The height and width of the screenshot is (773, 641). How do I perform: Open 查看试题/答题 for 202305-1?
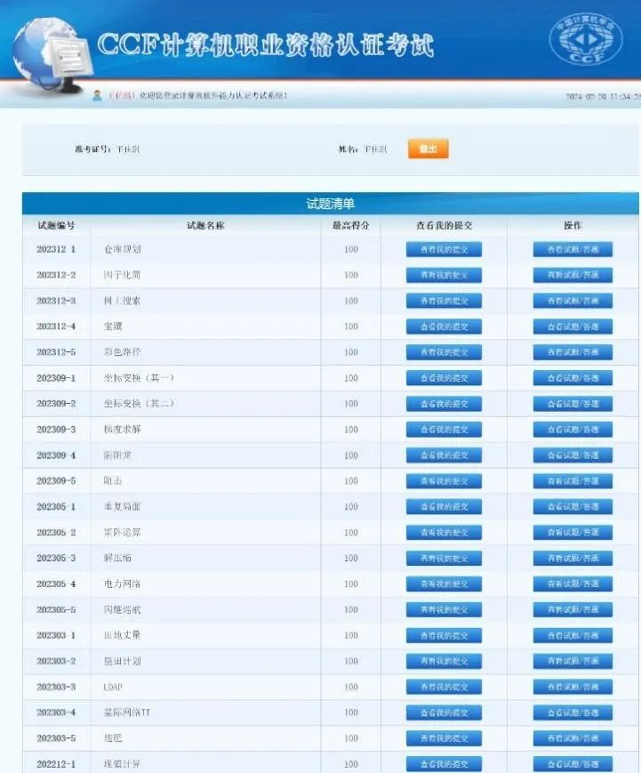(x=573, y=507)
